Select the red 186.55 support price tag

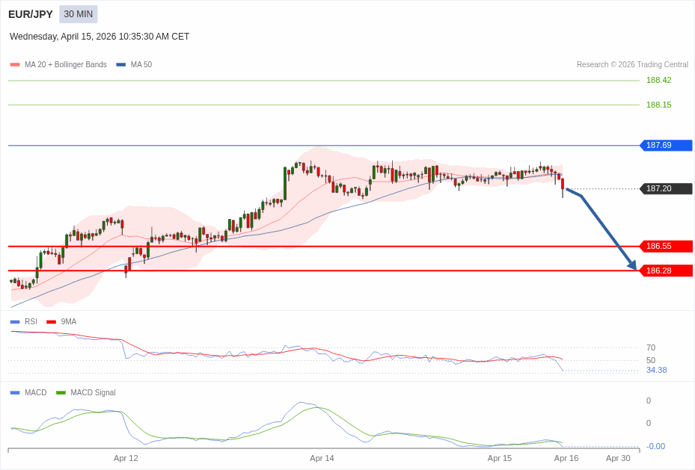(665, 247)
